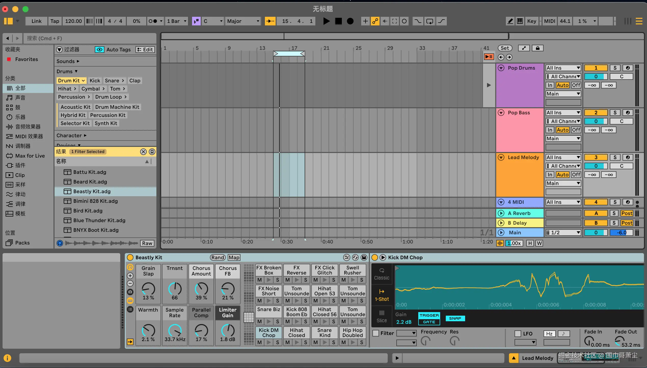
Task: Click the Tap tempo button
Action: point(55,21)
